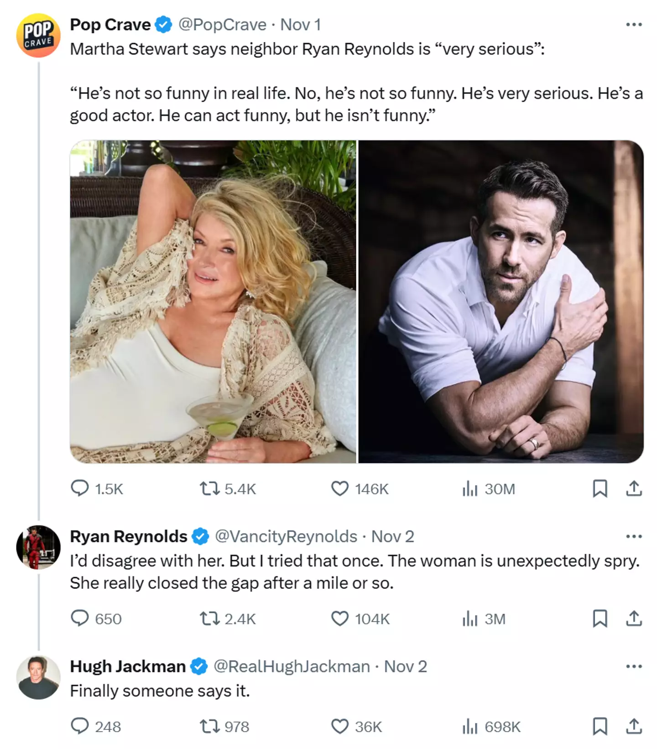The image size is (657, 749).
Task: Share the Pop Crave tweet
Action: tap(634, 489)
